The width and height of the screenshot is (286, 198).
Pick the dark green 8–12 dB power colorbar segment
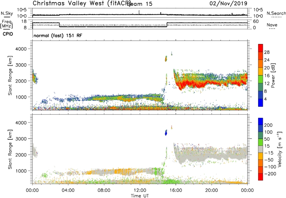pyautogui.click(x=261, y=87)
